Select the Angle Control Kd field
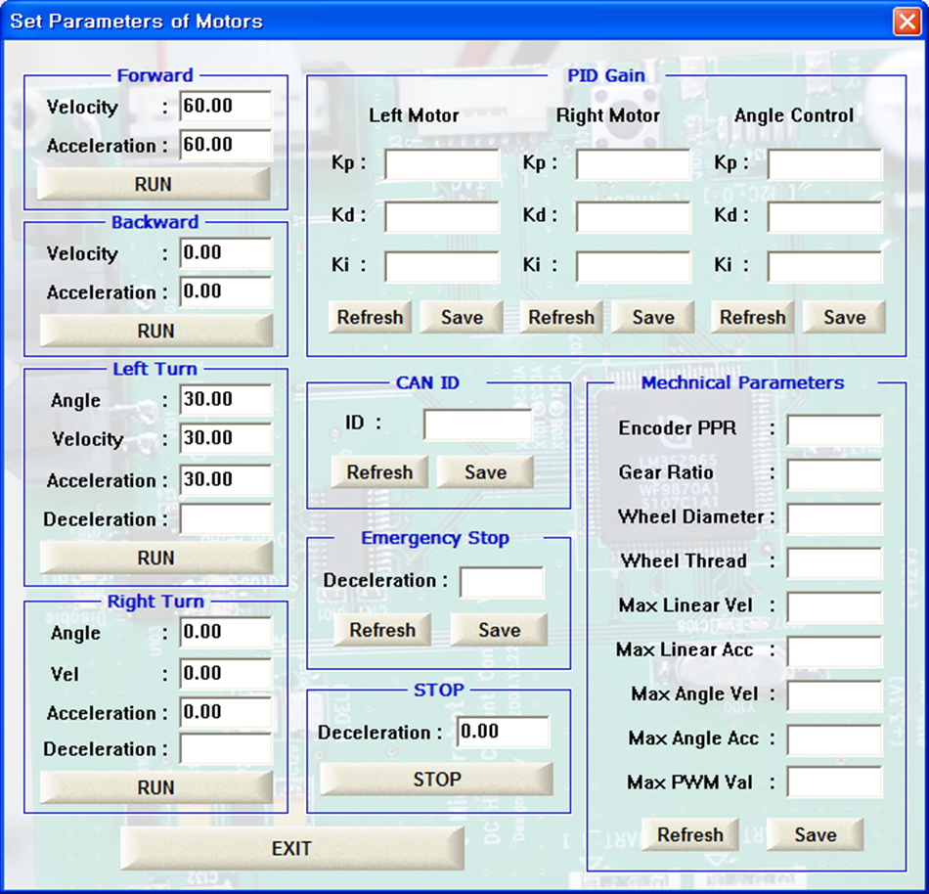929x894 pixels. tap(824, 216)
